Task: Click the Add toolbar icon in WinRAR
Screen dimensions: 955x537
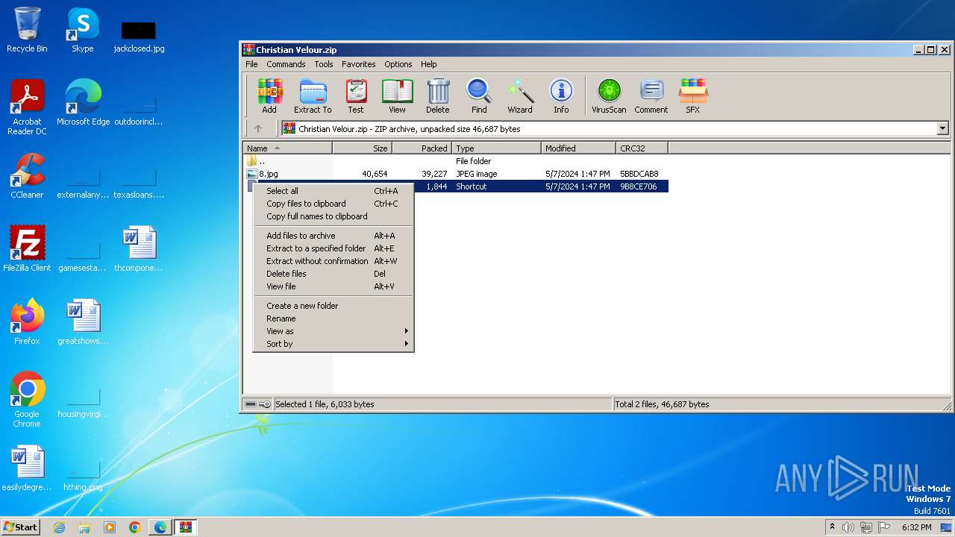Action: (x=269, y=96)
